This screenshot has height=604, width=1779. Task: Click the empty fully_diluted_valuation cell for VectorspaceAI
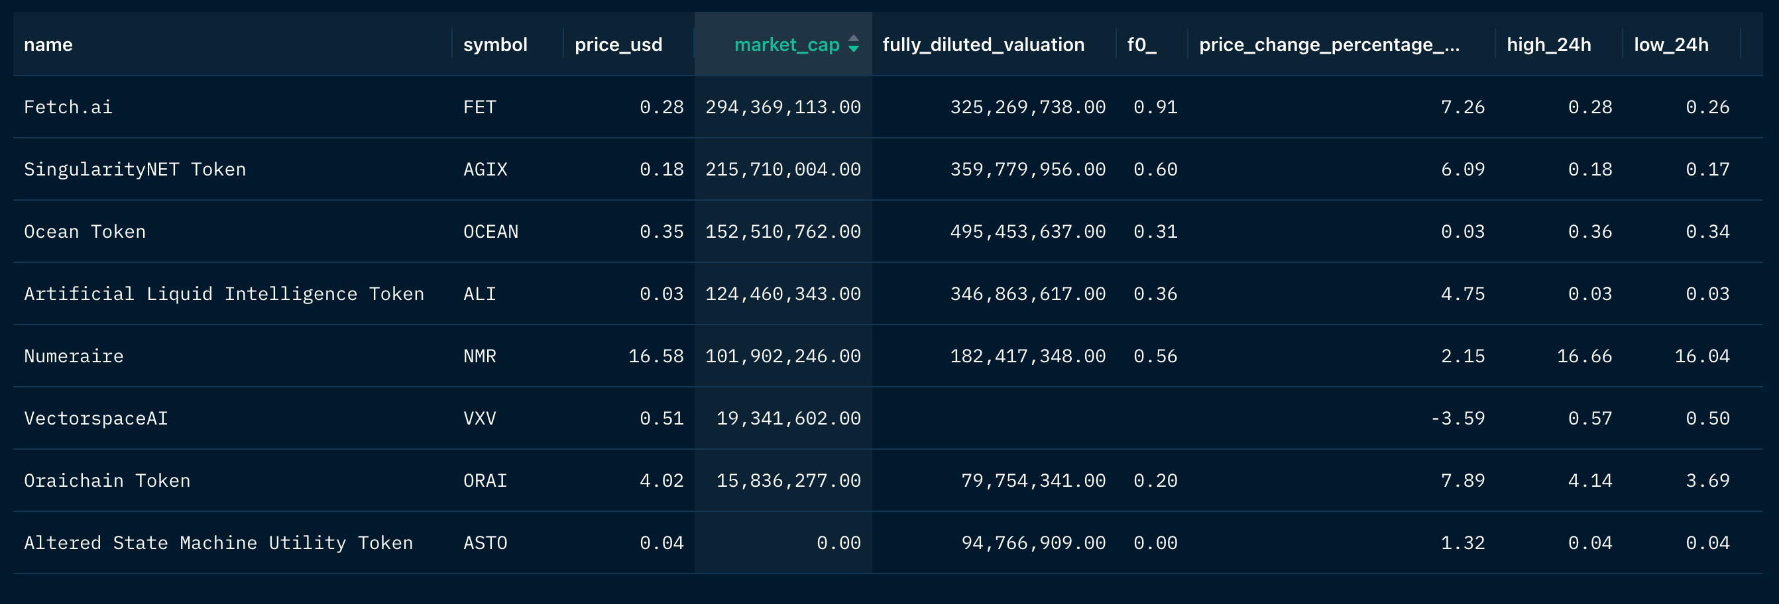point(993,419)
